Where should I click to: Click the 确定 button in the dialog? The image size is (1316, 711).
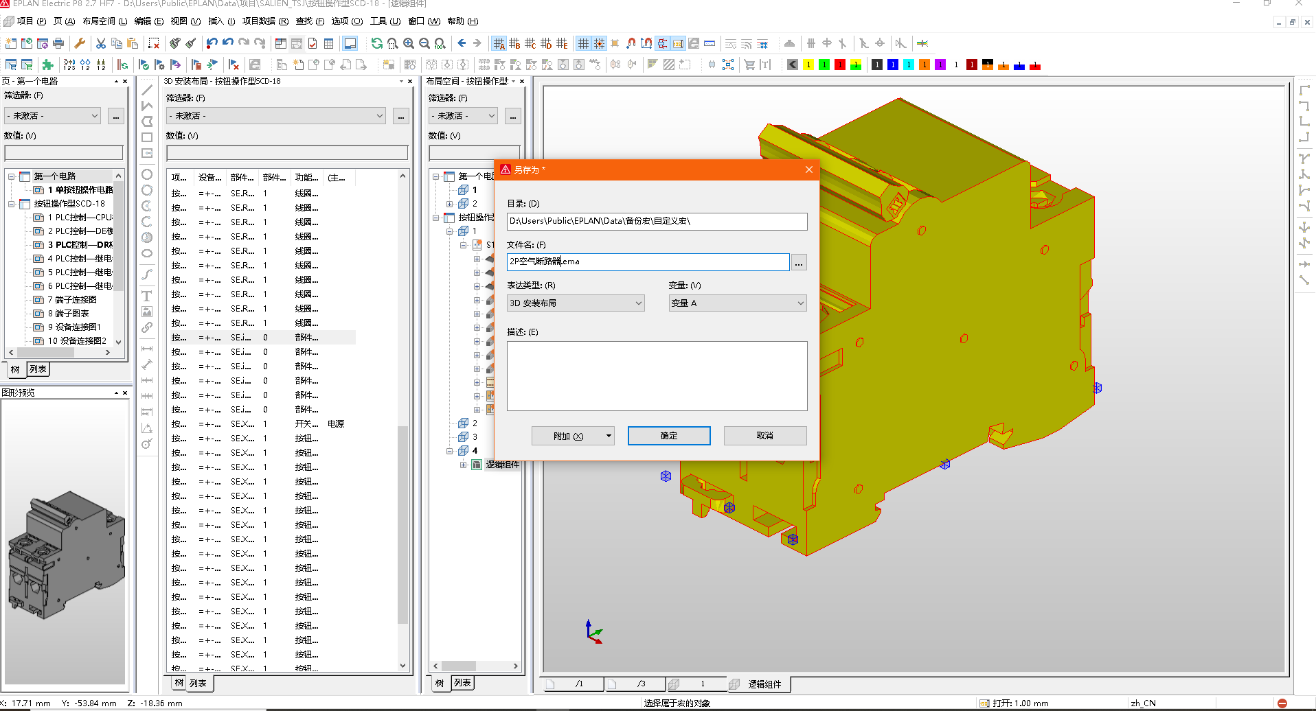(668, 436)
